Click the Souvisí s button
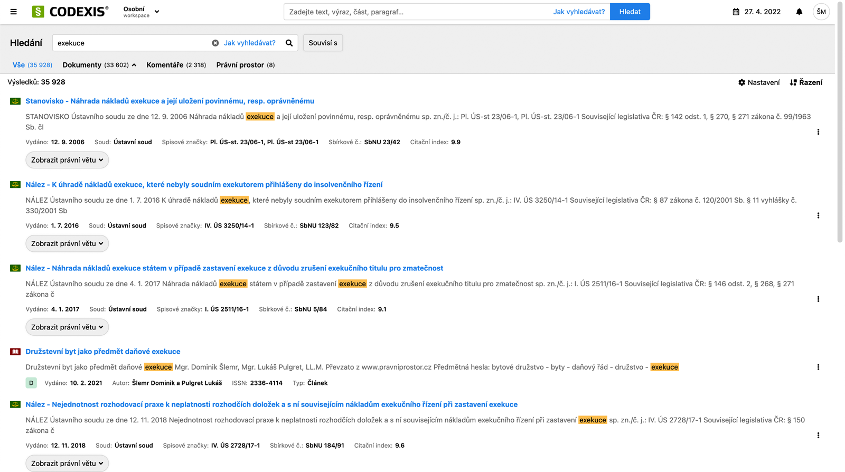This screenshot has height=472, width=845. pos(323,43)
